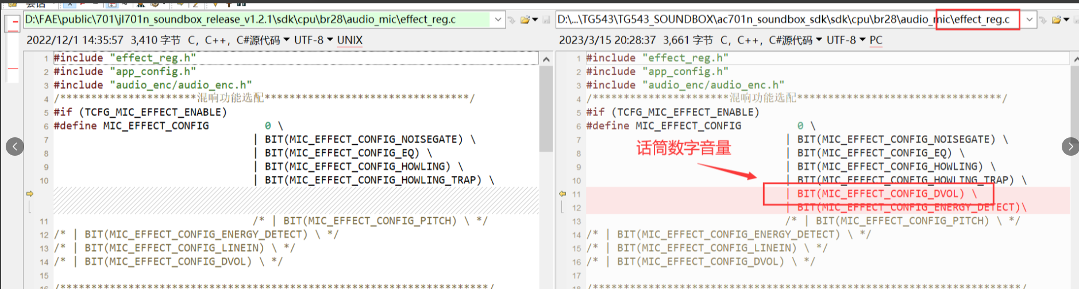Click right line 15 commented MIC_EFFECT_CONFIG_LINEIN
Image resolution: width=1079 pixels, height=289 pixels.
pos(707,248)
